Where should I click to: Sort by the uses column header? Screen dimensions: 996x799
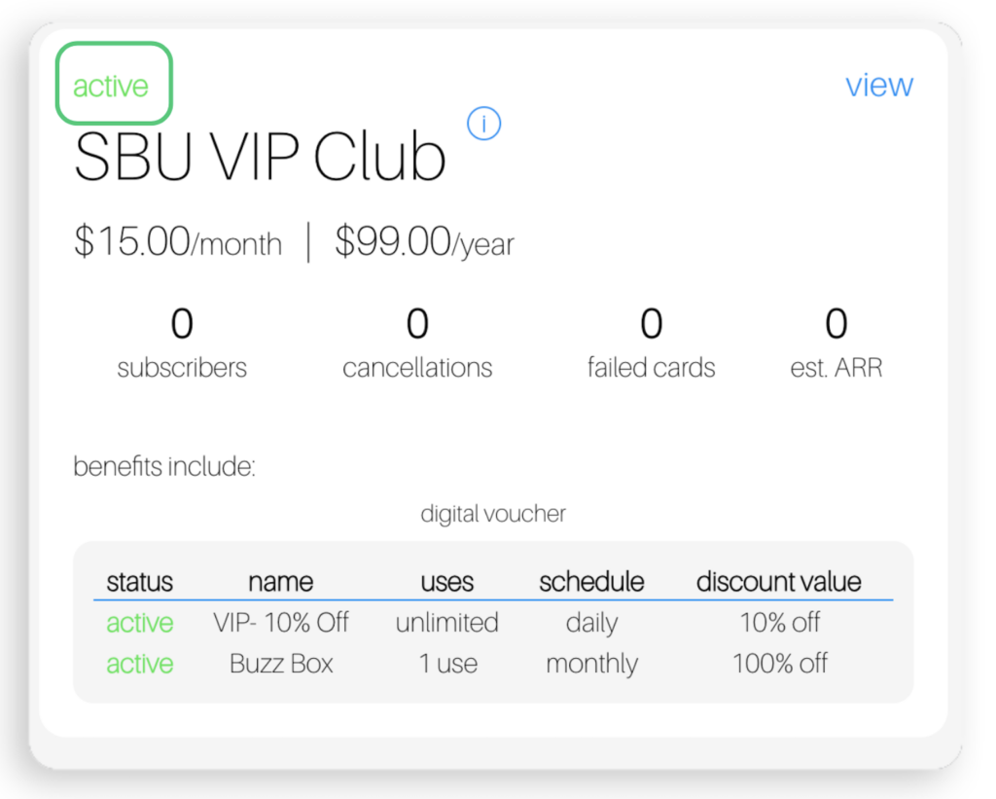tap(447, 581)
